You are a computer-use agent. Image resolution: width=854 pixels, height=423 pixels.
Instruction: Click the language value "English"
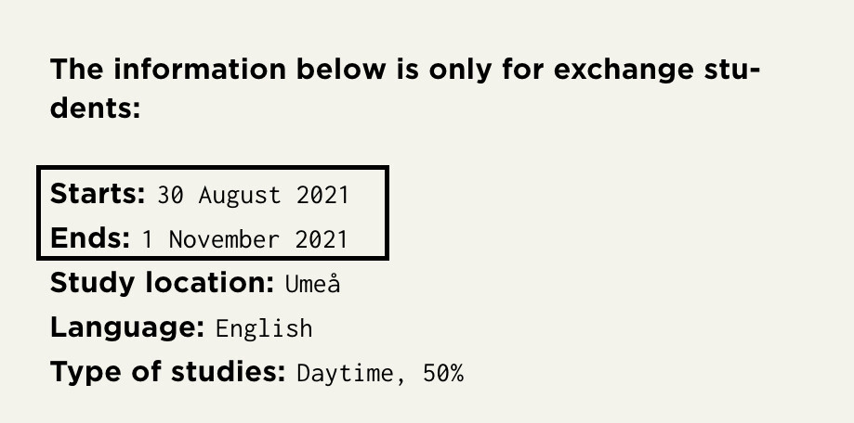pyautogui.click(x=264, y=328)
